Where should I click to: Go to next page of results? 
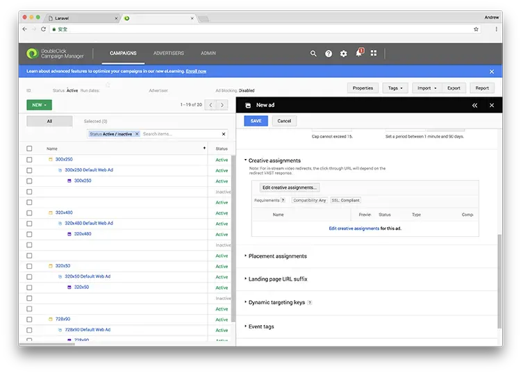222,105
